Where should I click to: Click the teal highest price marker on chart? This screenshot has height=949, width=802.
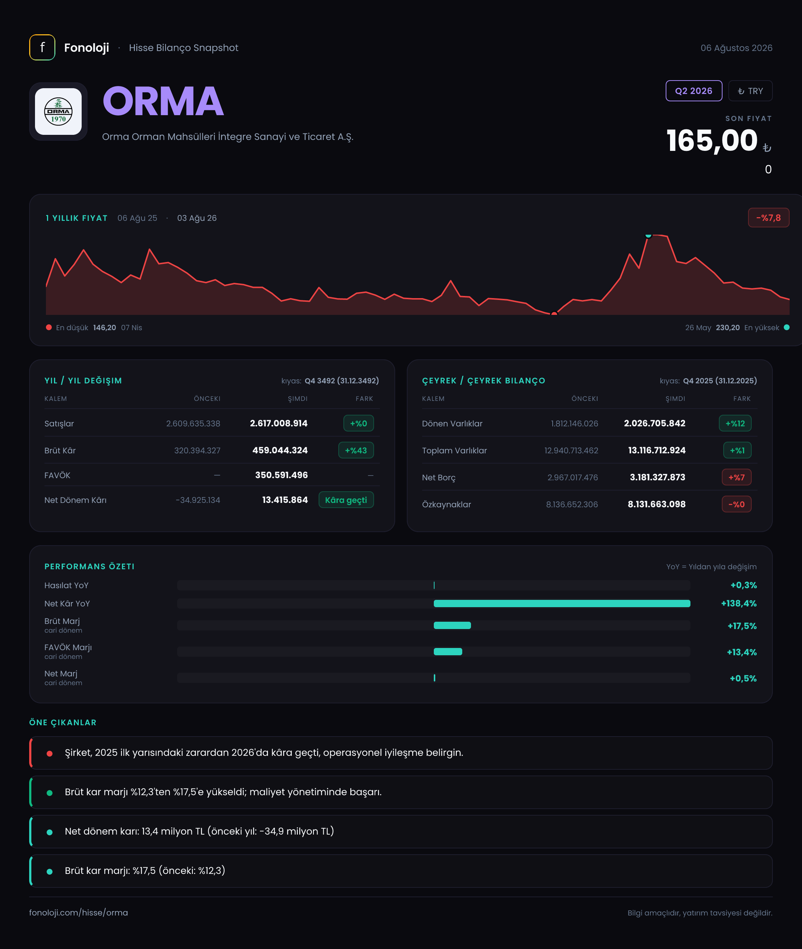point(648,235)
